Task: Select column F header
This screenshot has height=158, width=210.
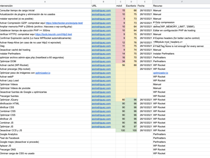Action: pos(181,2)
